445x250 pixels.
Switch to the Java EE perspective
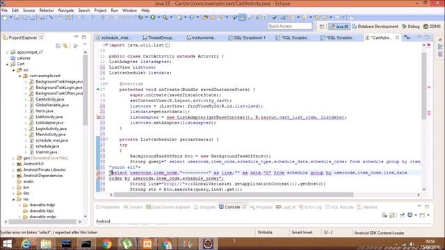pos(339,26)
